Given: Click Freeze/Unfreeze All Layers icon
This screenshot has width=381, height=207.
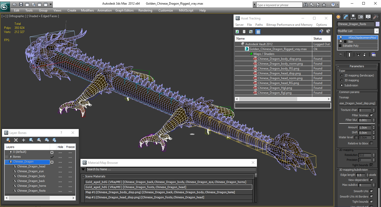Looking at the screenshot, I should (54, 140).
